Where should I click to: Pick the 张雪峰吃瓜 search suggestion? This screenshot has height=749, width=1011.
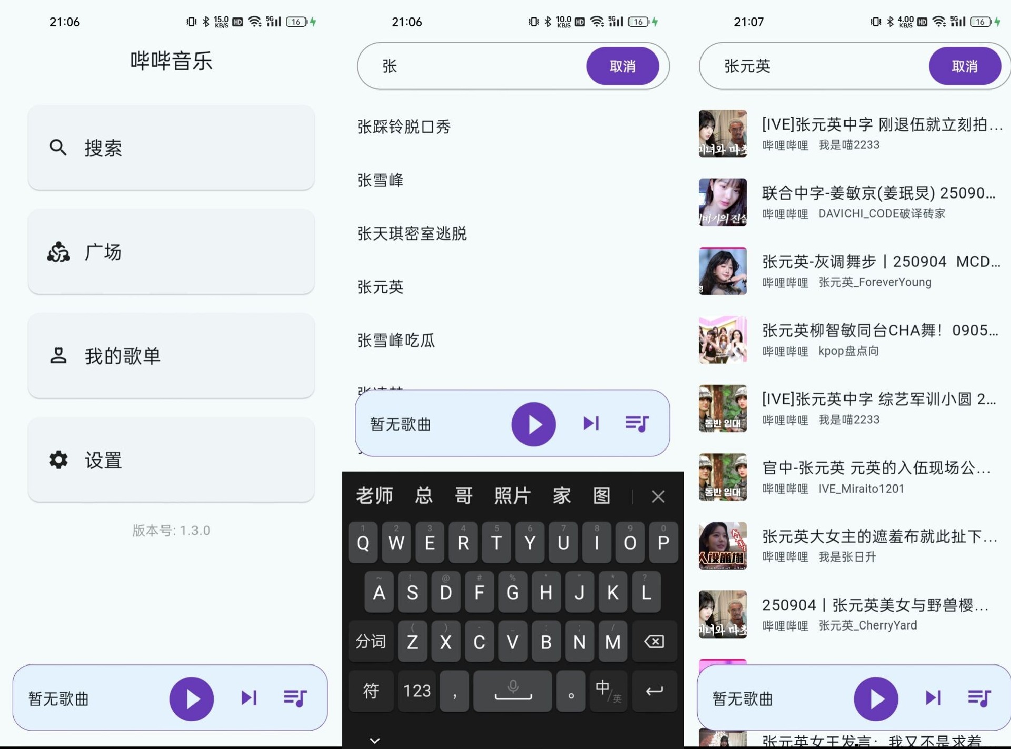396,341
